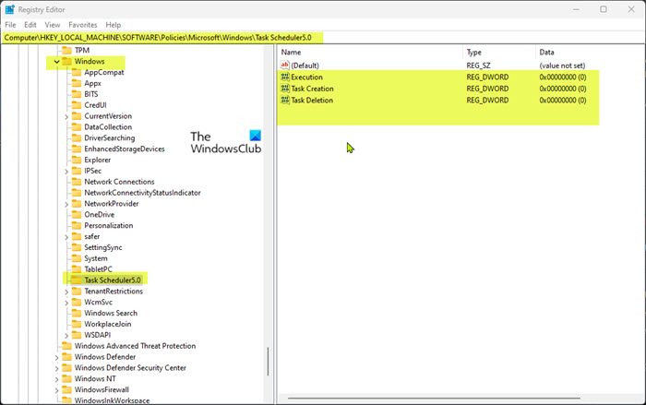Minimize the Registry Editor window
The image size is (646, 405).
[576, 9]
